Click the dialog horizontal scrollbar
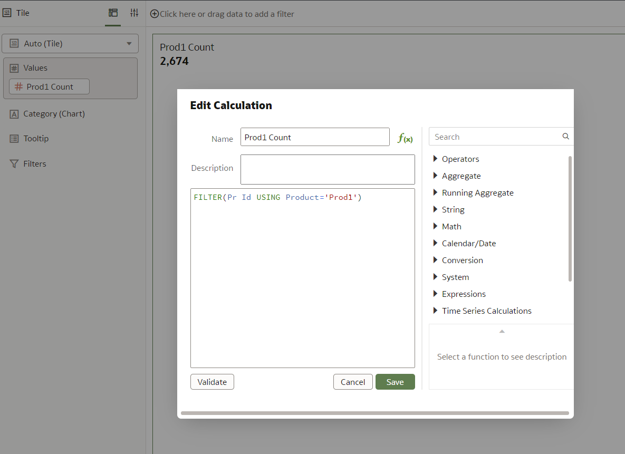Image resolution: width=625 pixels, height=454 pixels. 374,413
